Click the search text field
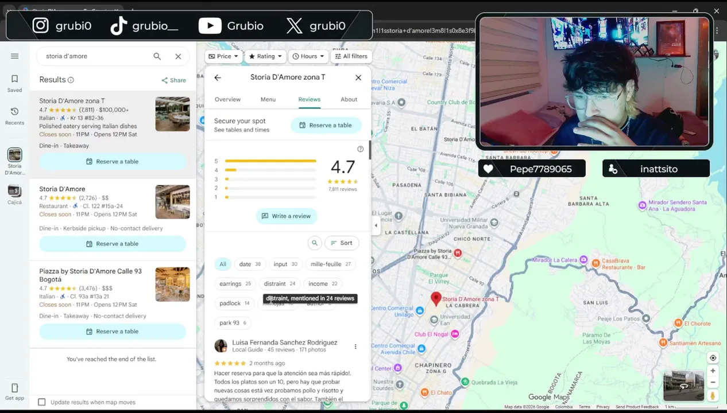 (95, 56)
